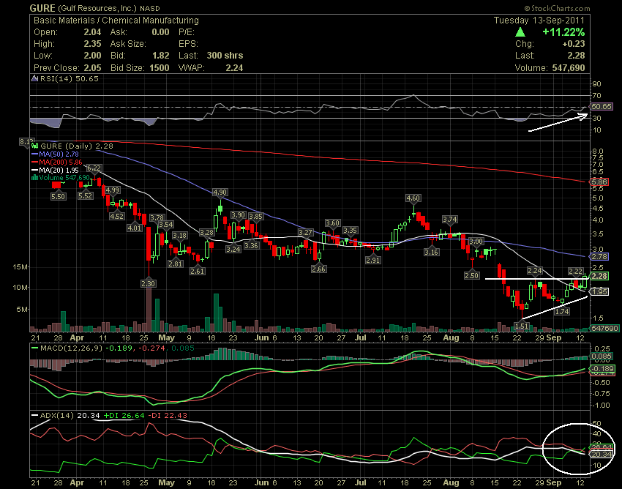Select the blue MA(50) legend line swatch

34,154
